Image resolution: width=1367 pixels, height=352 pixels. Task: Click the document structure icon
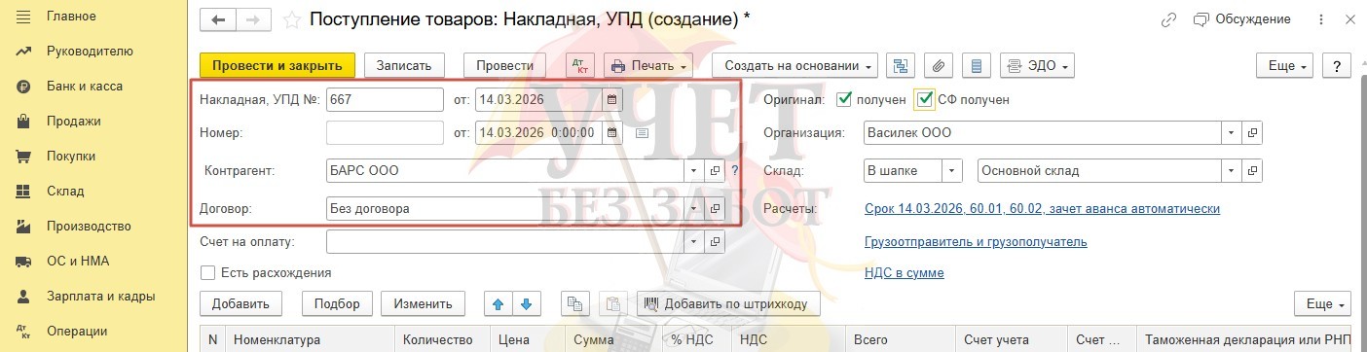pos(901,65)
